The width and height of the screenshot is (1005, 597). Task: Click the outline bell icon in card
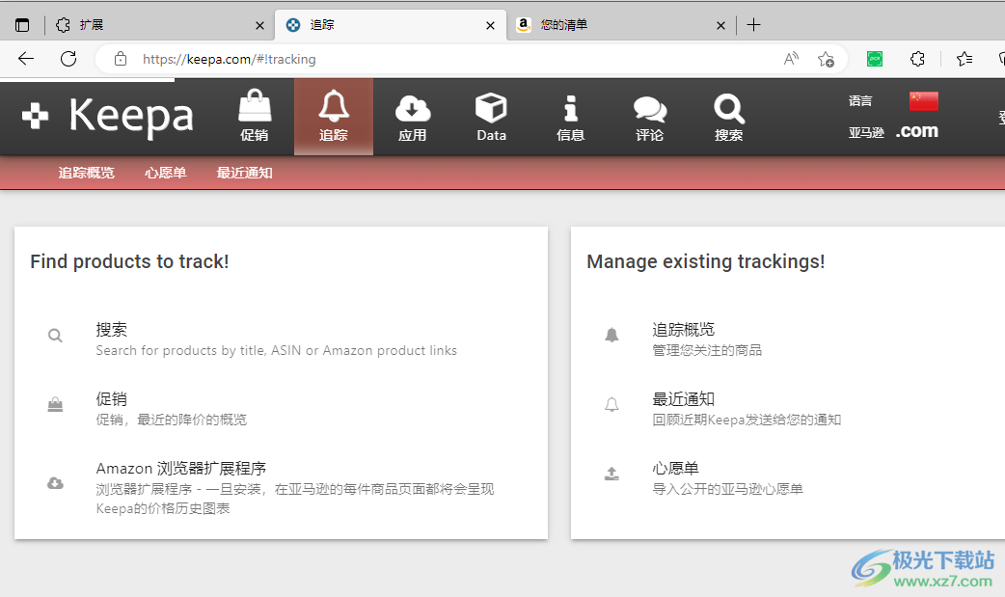click(612, 404)
